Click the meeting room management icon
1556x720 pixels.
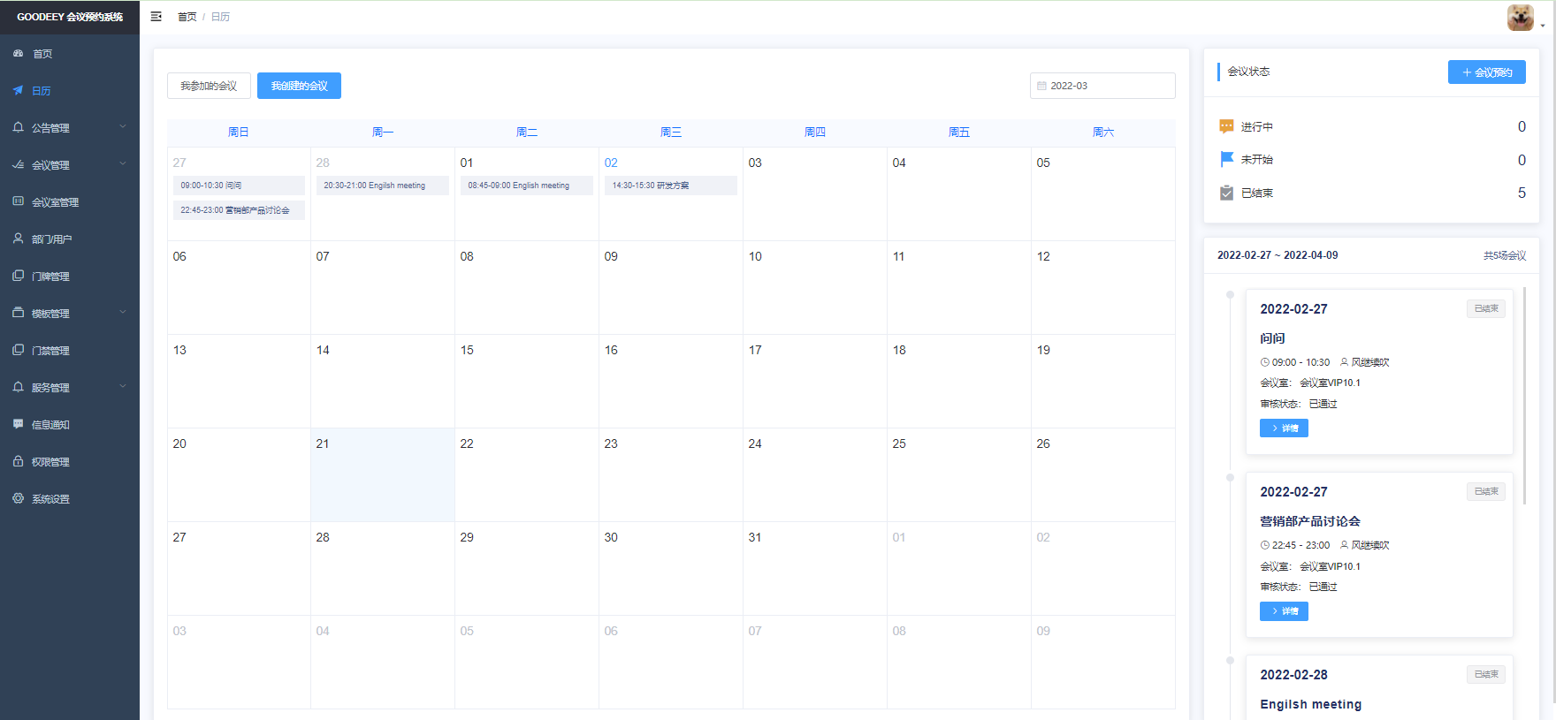click(x=19, y=201)
